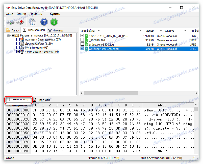Screen dimensions: 203x164
Task: Open the green info about icon
Action: (54, 22)
